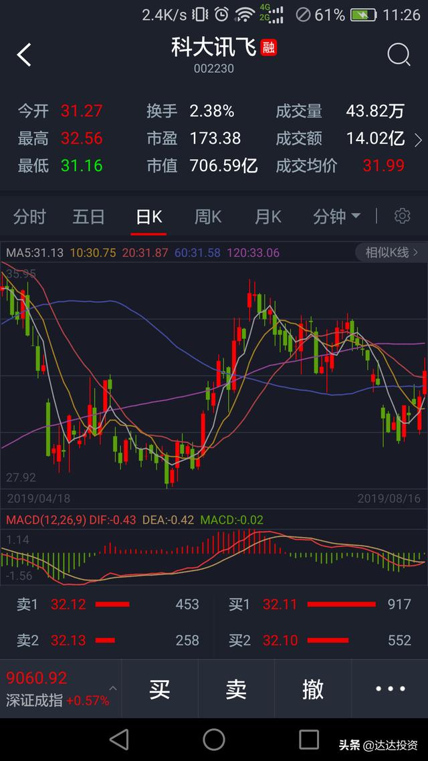Image resolution: width=428 pixels, height=761 pixels.
Task: Expand the 分钟 interval dropdown
Action: [336, 217]
